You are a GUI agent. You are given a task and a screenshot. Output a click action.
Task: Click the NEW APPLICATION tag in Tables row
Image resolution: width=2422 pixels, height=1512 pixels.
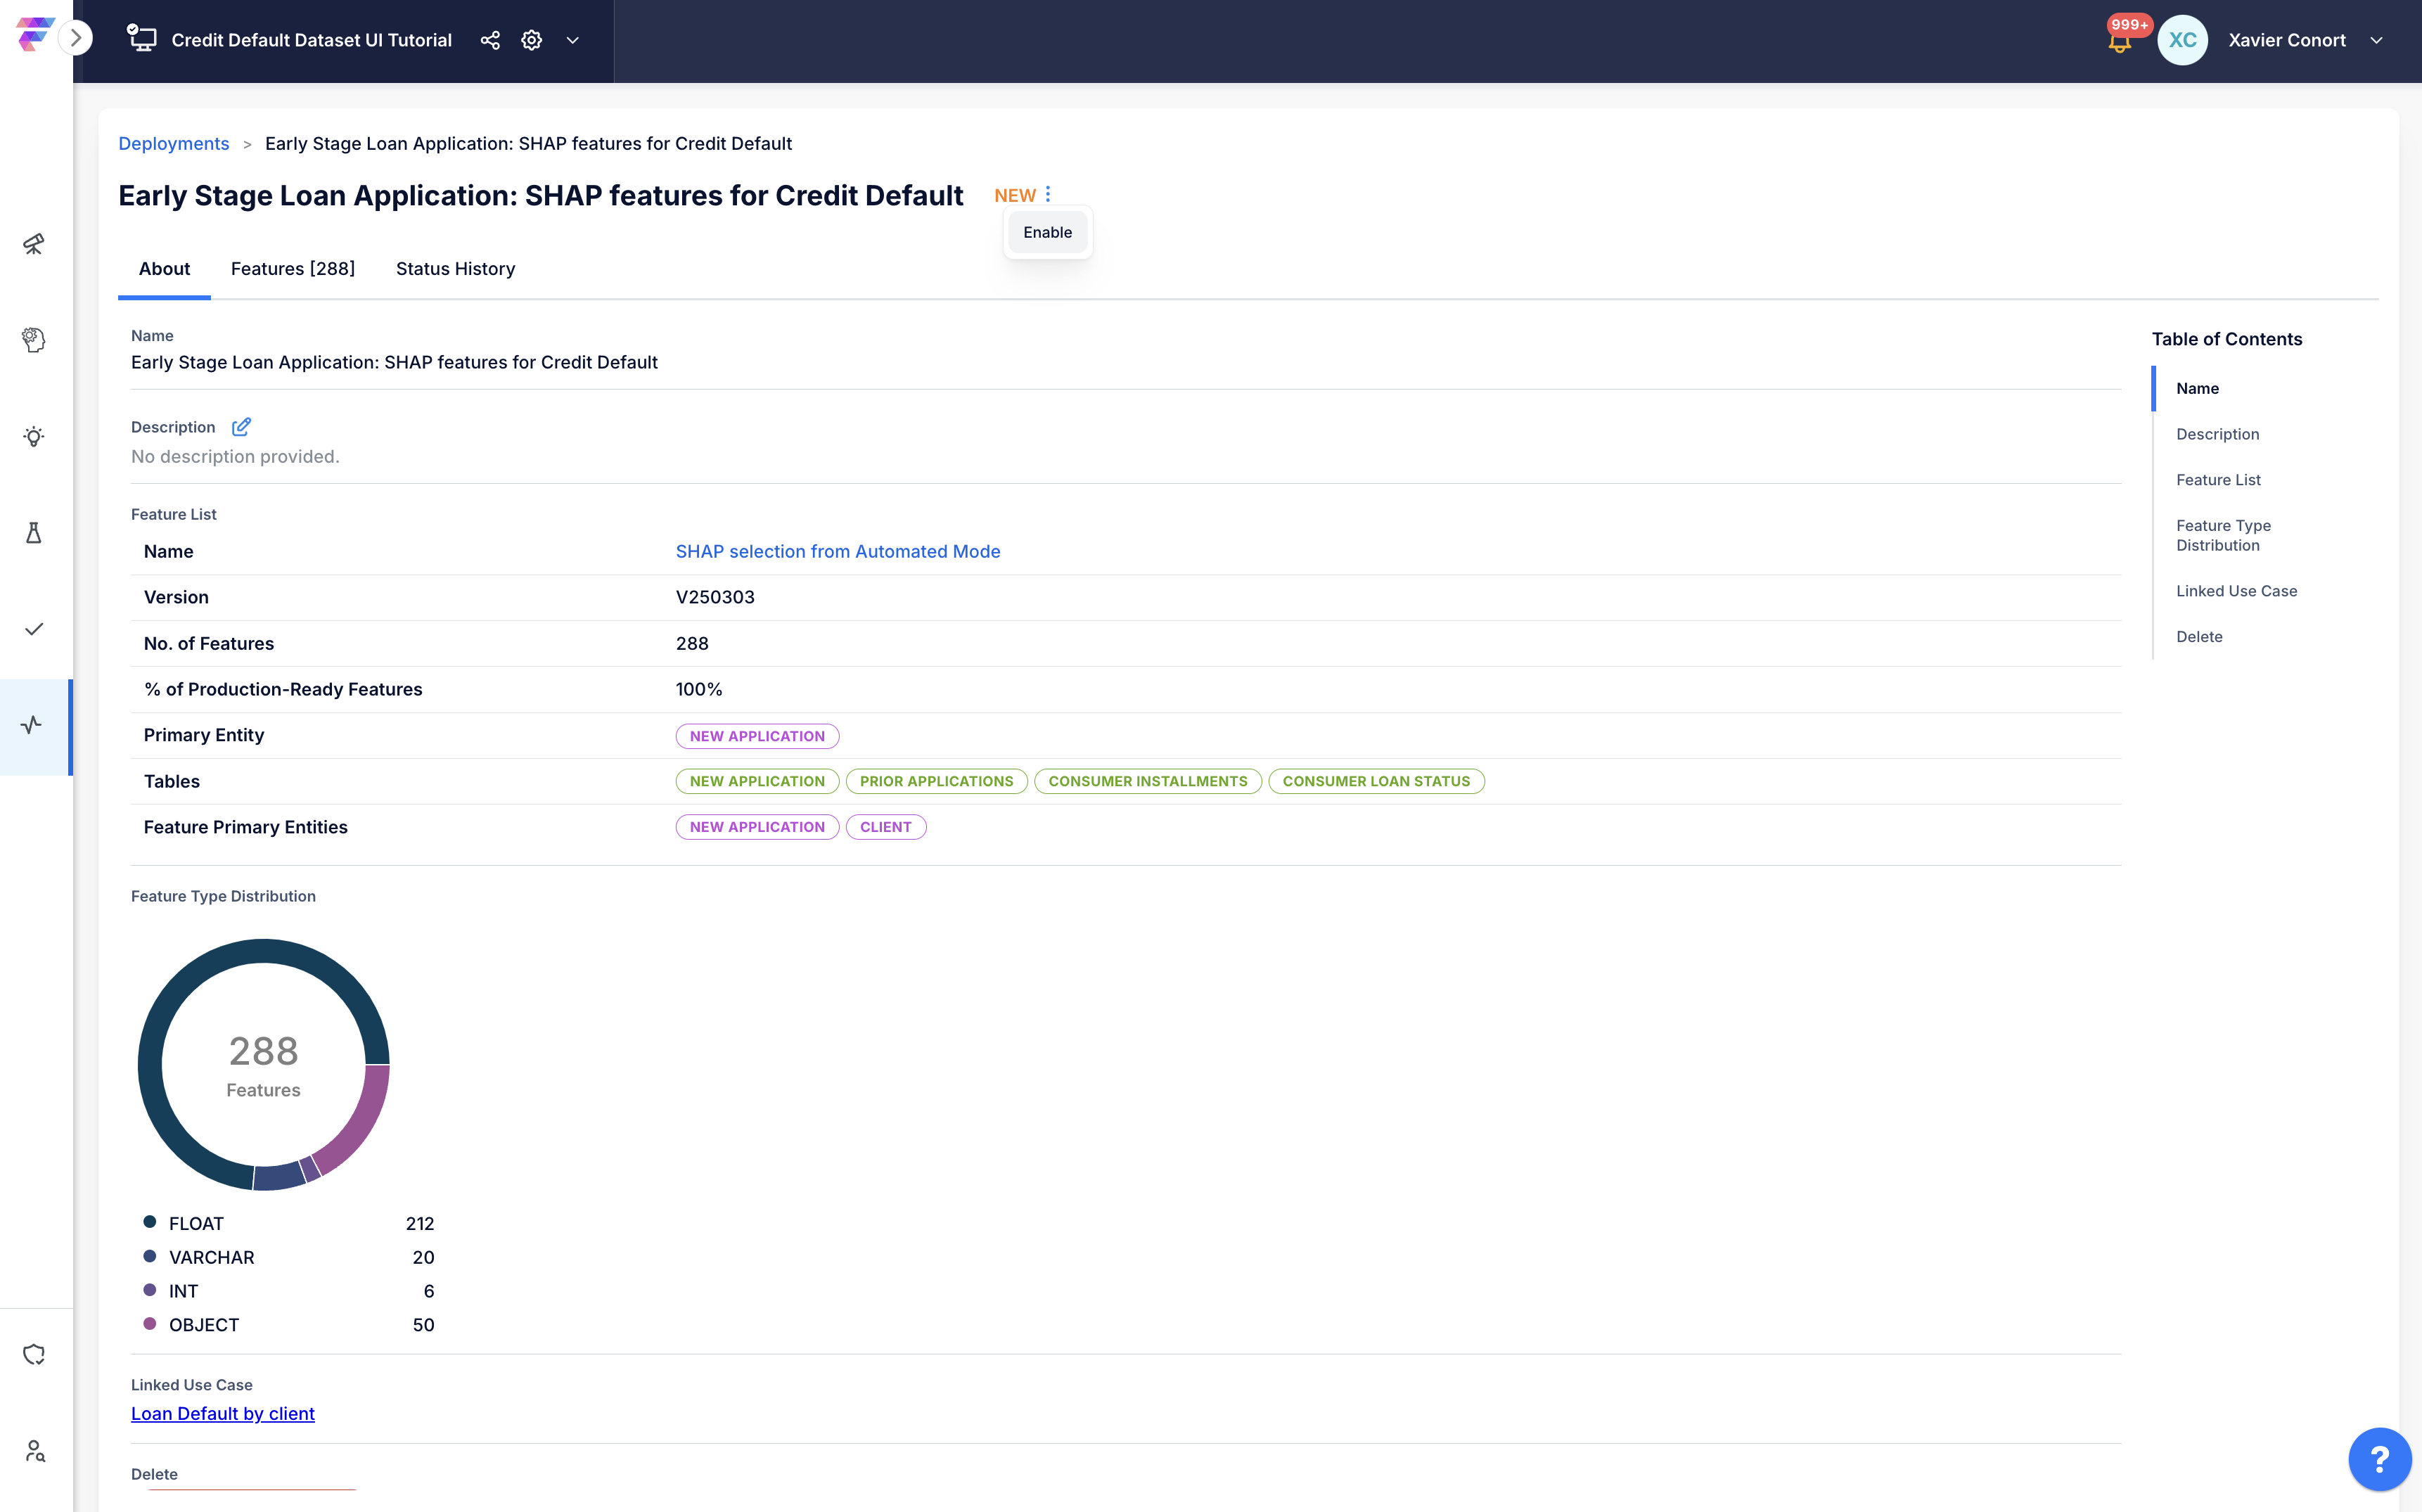(x=757, y=781)
